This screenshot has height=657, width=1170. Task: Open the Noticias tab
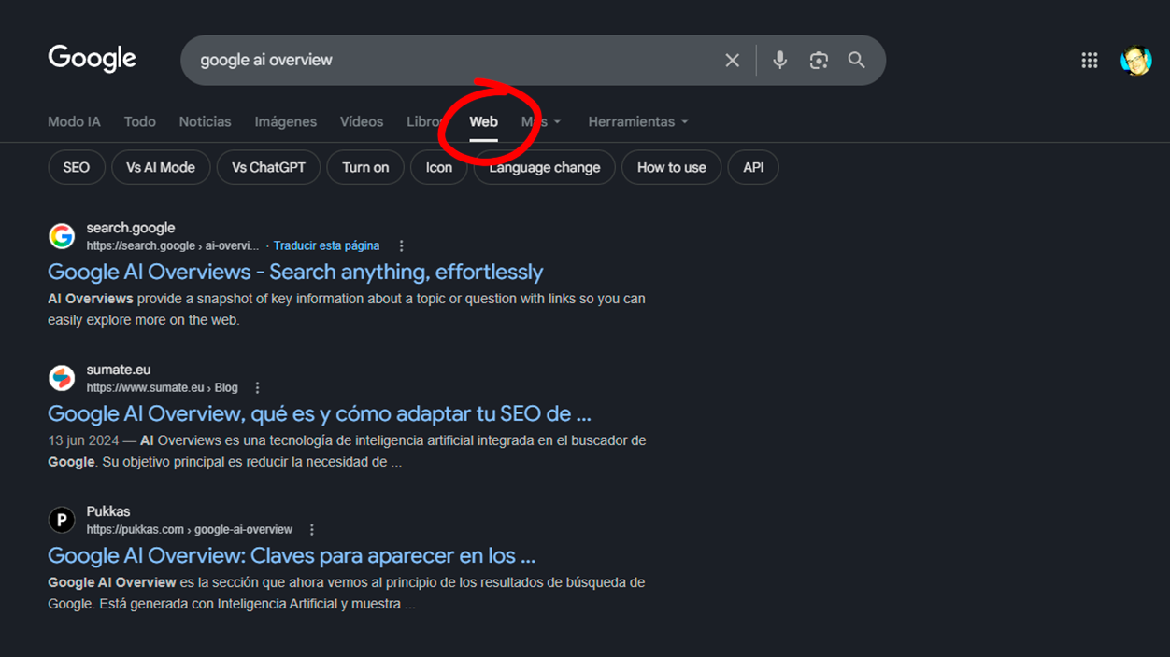(x=206, y=122)
